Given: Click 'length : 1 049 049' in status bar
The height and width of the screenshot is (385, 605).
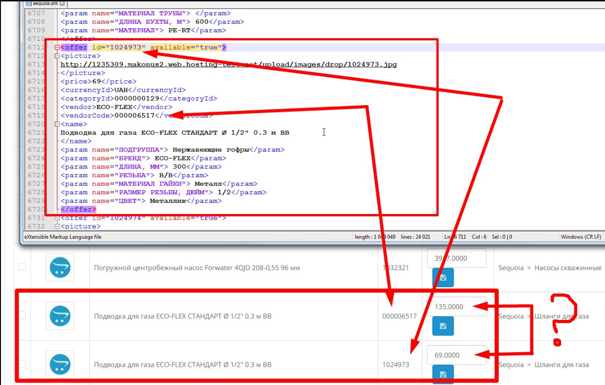Looking at the screenshot, I should pos(374,237).
